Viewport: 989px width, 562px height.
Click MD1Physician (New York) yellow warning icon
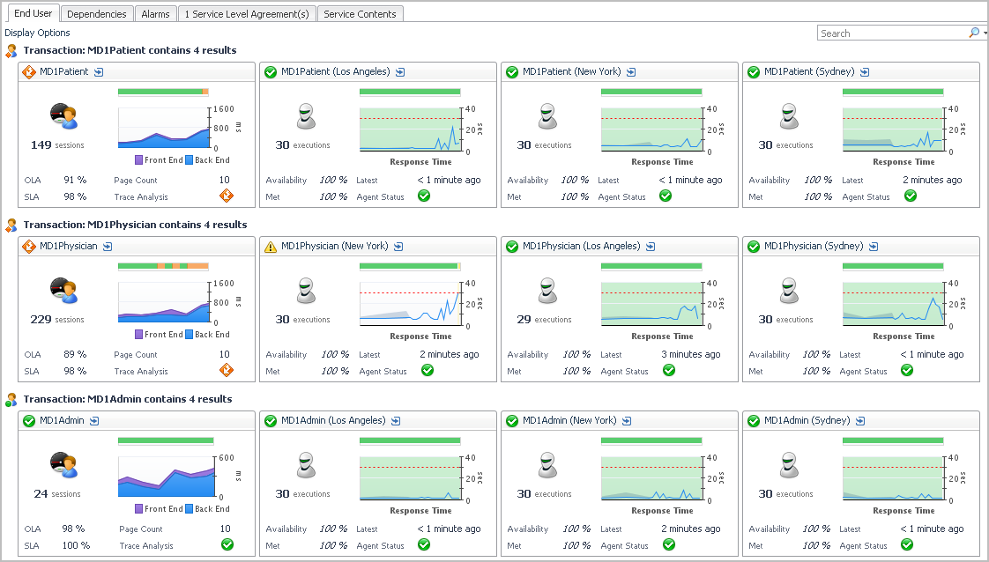[x=271, y=247]
